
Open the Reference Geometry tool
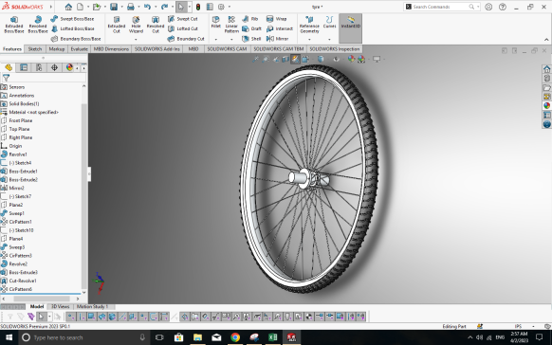click(309, 25)
